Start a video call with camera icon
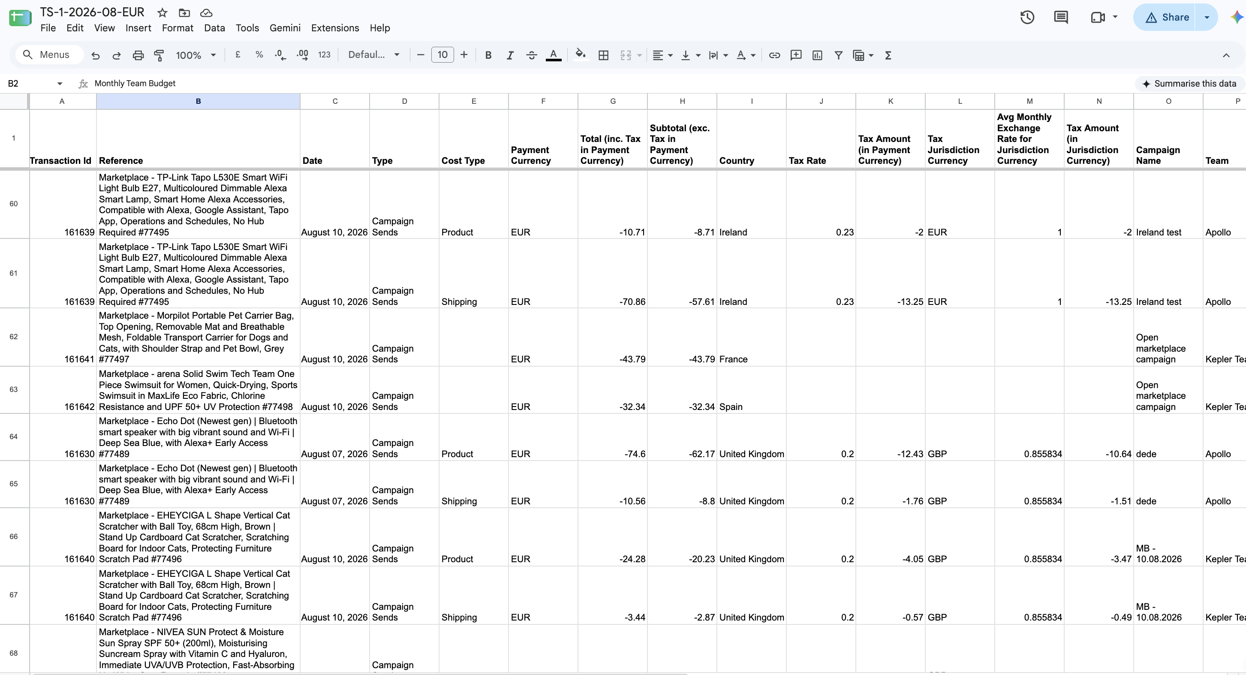Image resolution: width=1246 pixels, height=675 pixels. pos(1098,18)
